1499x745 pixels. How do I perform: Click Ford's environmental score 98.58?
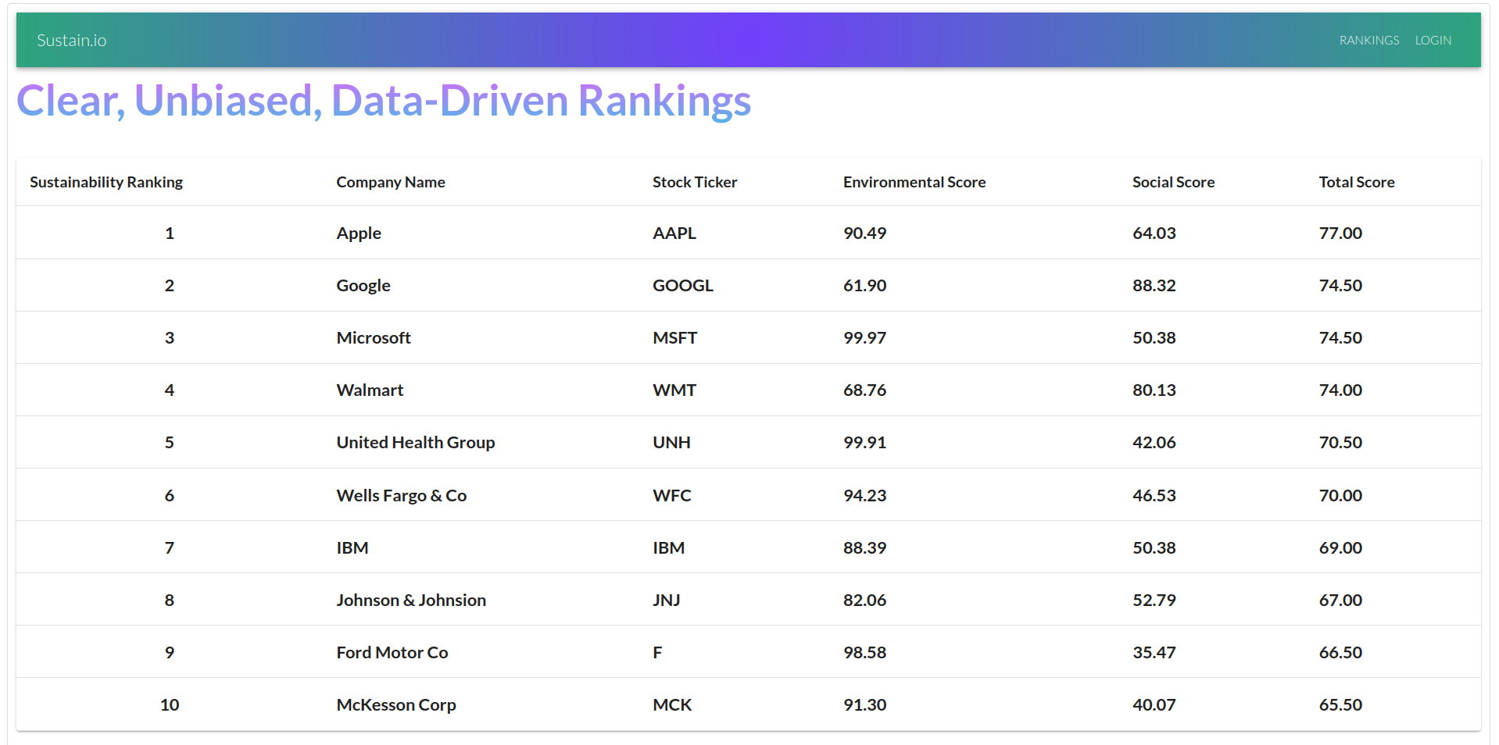click(x=864, y=653)
